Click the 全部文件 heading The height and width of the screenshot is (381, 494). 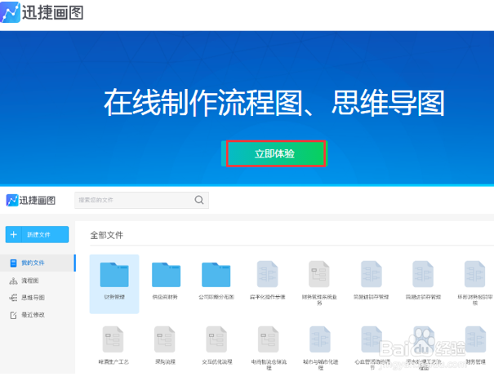click(x=106, y=235)
